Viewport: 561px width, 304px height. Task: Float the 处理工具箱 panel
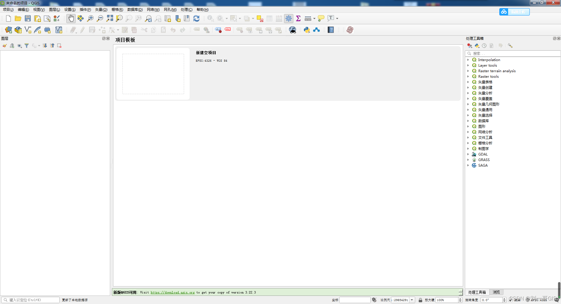(x=555, y=39)
